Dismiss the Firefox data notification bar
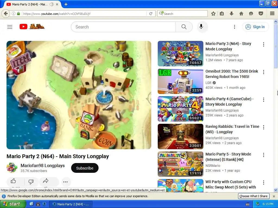 274,196
